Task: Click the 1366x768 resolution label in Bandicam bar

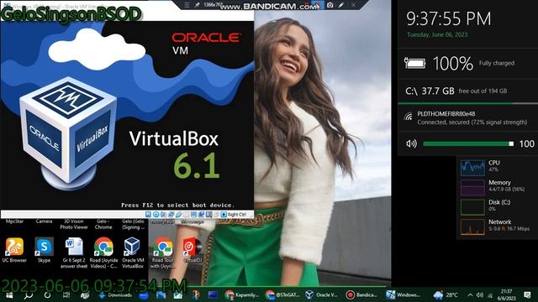Action: pos(213,4)
